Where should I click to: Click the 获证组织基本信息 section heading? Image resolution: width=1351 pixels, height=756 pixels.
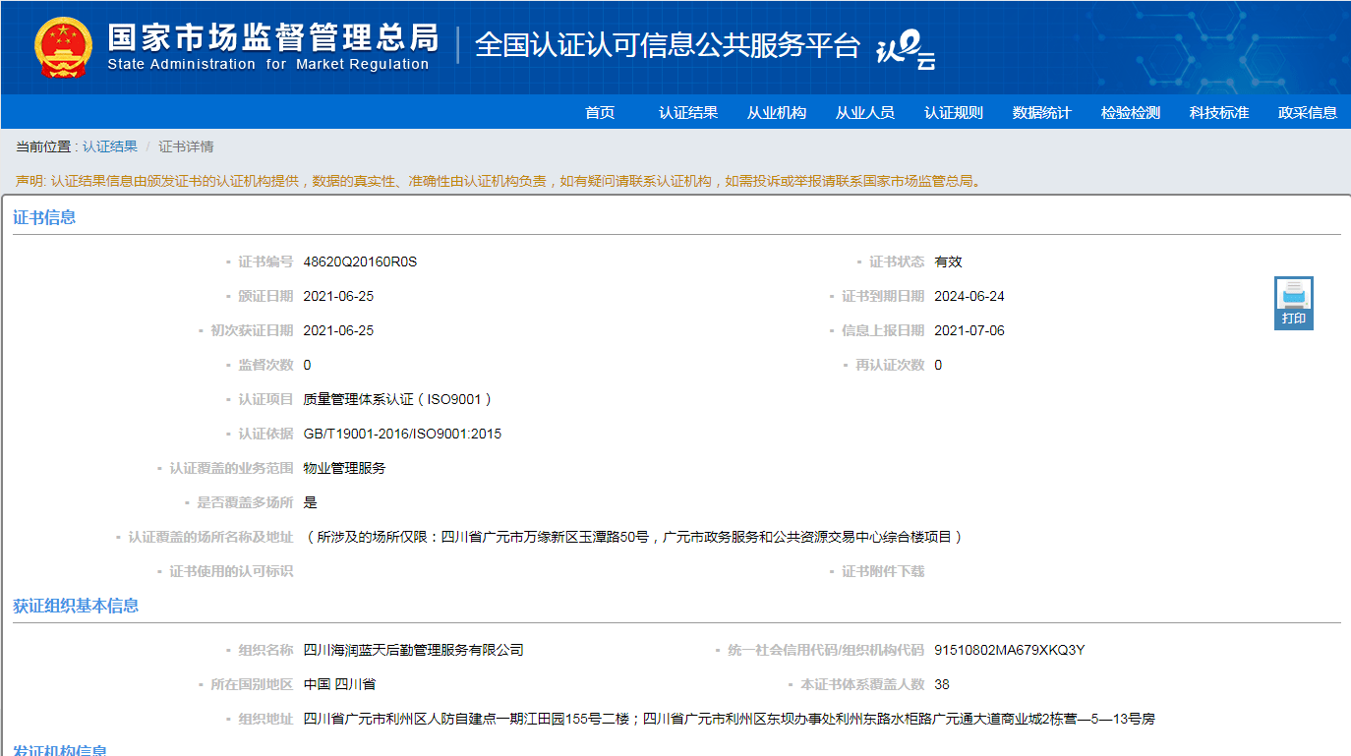pos(76,606)
